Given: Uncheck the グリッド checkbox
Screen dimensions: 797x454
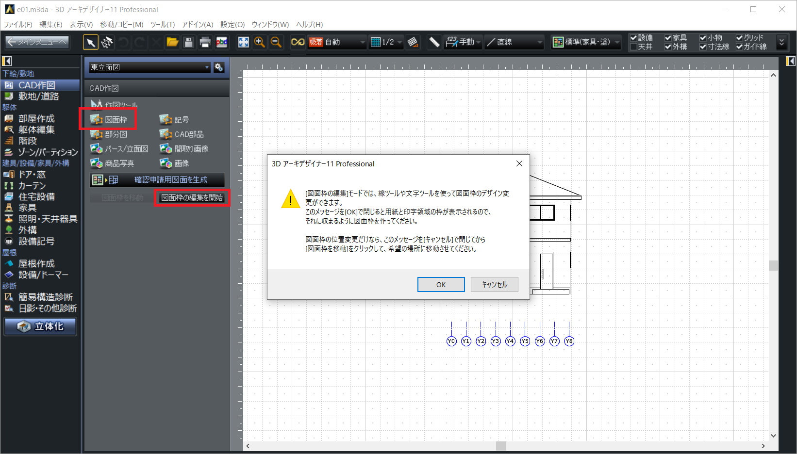Looking at the screenshot, I should click(739, 38).
